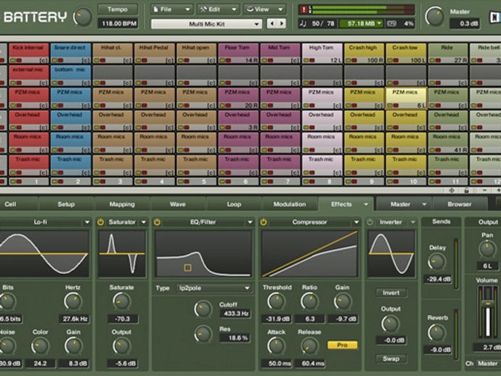501x376 pixels.
Task: Load next kit with right arrow
Action: tap(282, 23)
